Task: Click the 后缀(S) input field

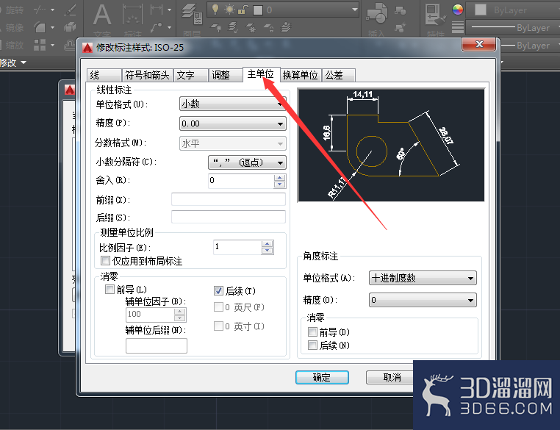Action: [x=229, y=217]
